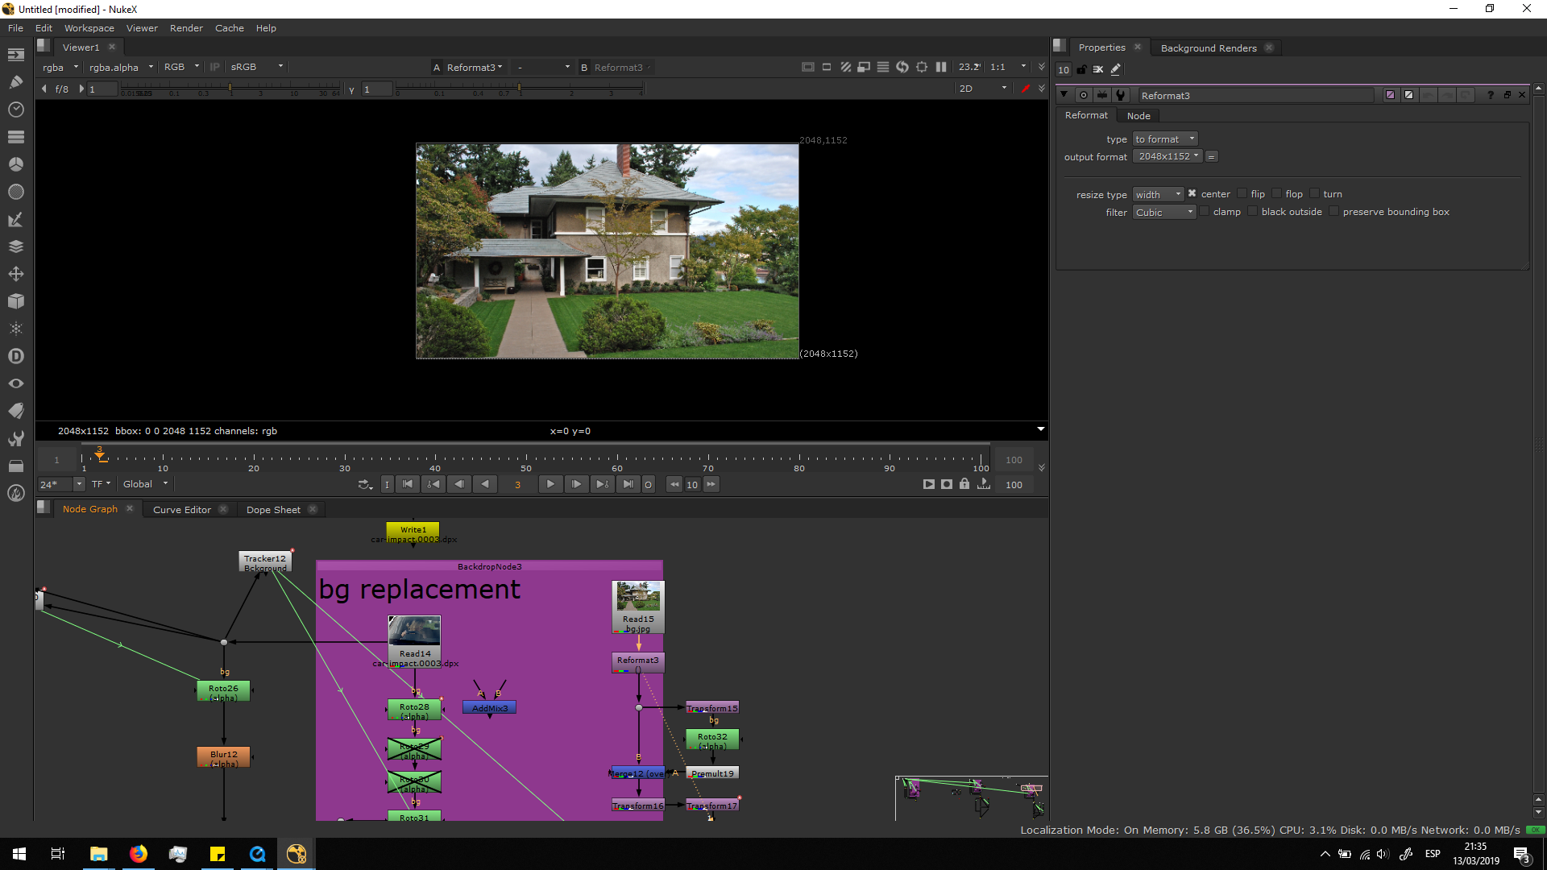Open the Render menu
The height and width of the screenshot is (870, 1547).
186,28
